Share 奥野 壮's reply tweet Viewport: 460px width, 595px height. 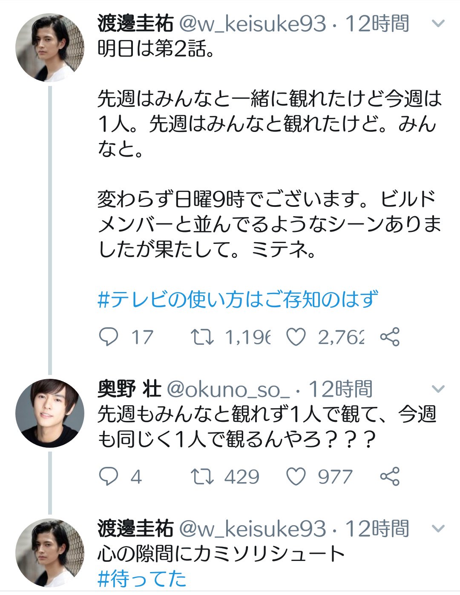390,476
